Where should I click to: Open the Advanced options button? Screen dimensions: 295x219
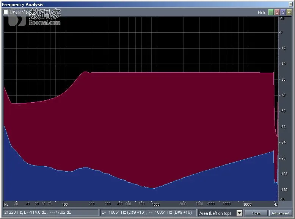[280, 213]
